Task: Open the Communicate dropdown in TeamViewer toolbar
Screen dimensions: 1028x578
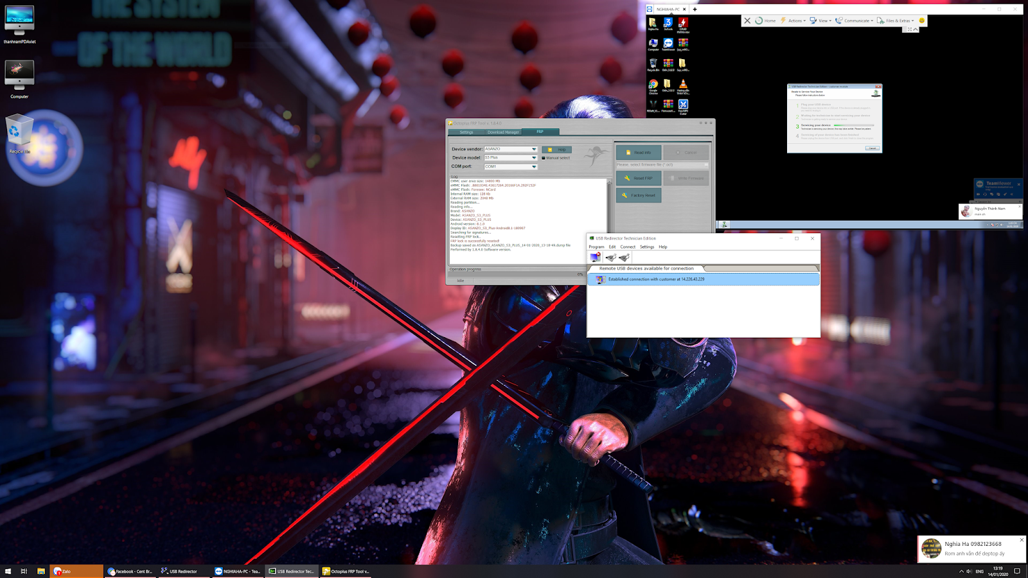Action: click(x=855, y=21)
